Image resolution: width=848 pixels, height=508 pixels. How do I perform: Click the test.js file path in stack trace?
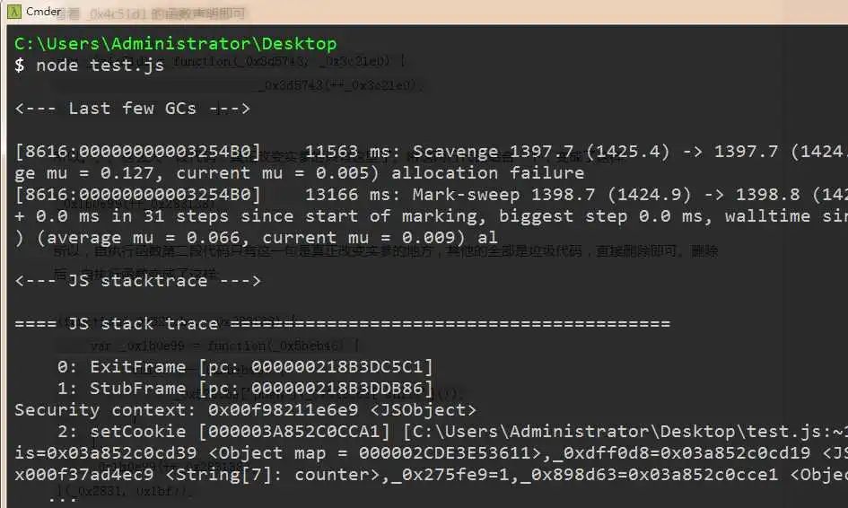click(623, 431)
